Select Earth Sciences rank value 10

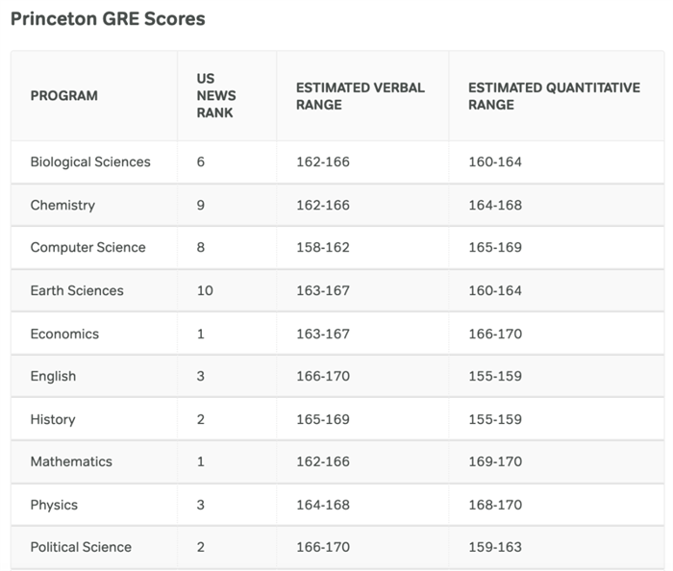[205, 290]
